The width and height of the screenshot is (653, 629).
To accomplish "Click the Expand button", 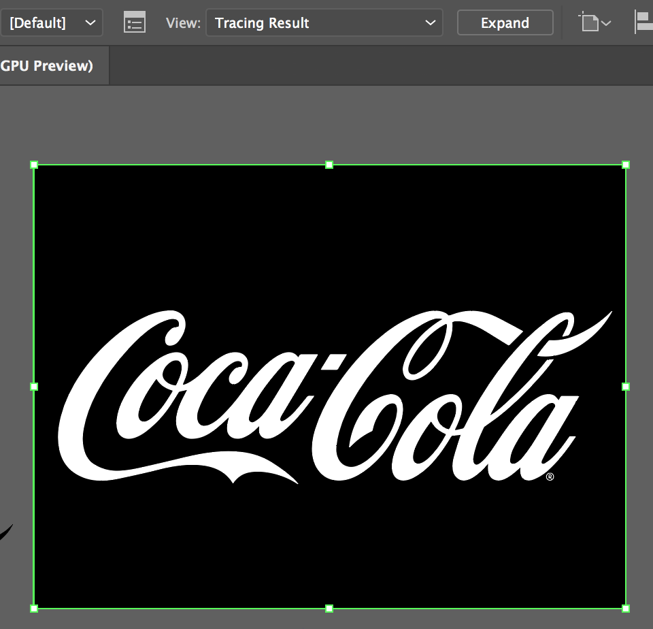I will click(x=505, y=22).
